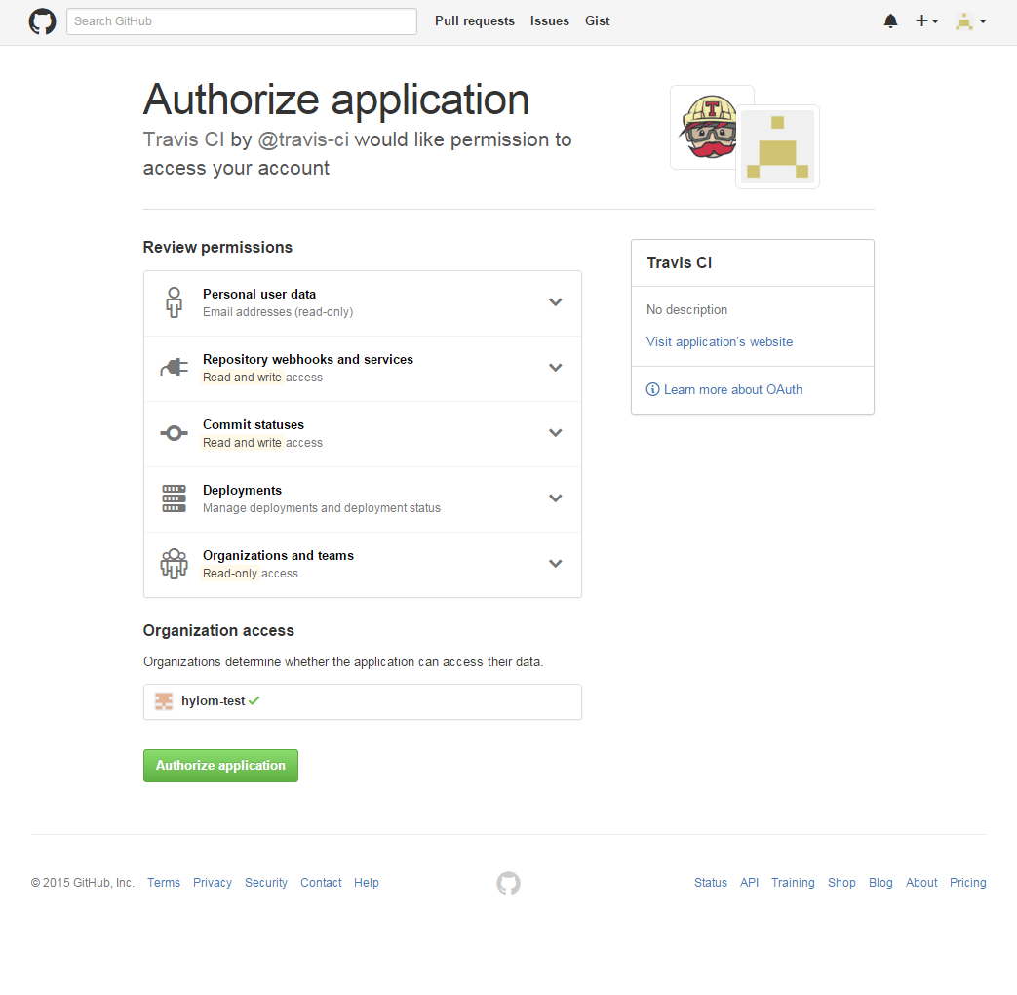Click Manage deployments and deployment status text
This screenshot has height=995, width=1017.
pos(322,508)
